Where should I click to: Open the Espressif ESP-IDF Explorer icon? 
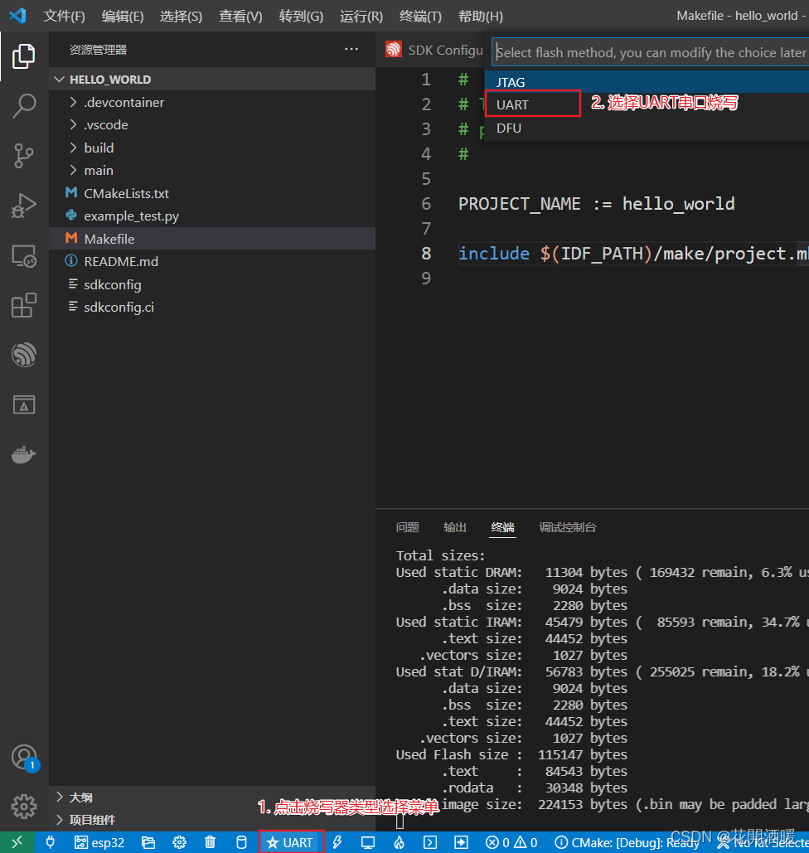pyautogui.click(x=23, y=355)
